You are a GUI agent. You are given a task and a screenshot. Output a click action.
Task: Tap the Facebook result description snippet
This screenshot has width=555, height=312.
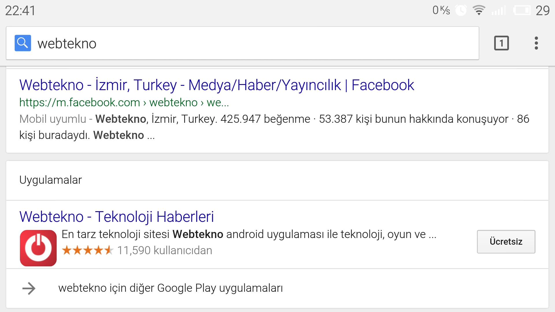pyautogui.click(x=274, y=127)
